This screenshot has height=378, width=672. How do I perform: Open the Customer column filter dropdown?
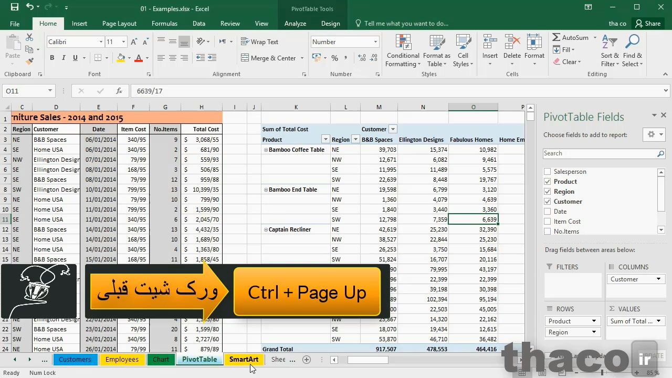click(393, 129)
